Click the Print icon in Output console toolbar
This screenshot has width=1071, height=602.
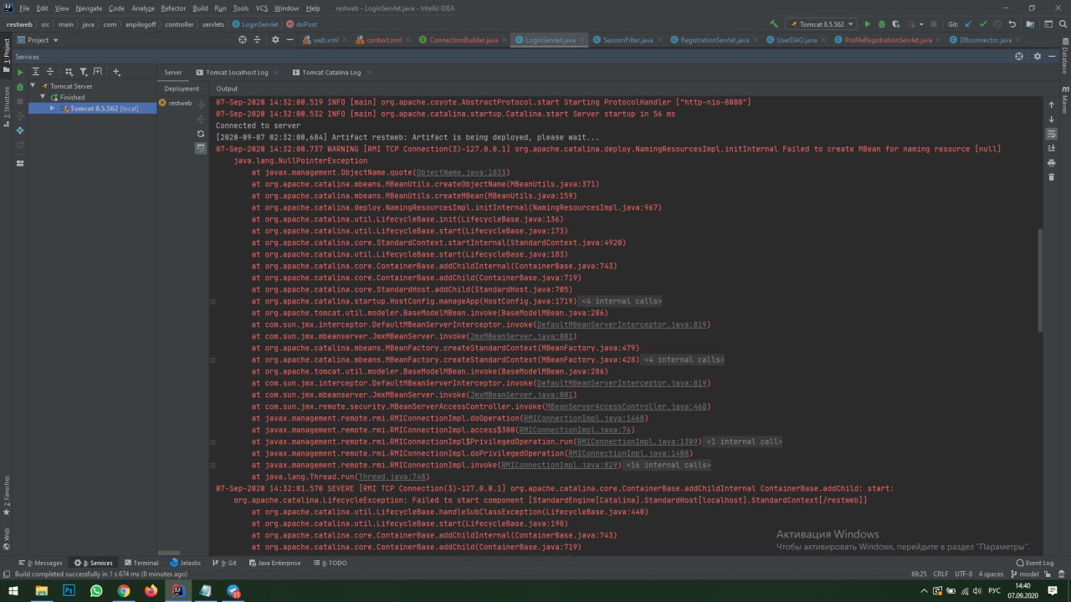point(1052,162)
